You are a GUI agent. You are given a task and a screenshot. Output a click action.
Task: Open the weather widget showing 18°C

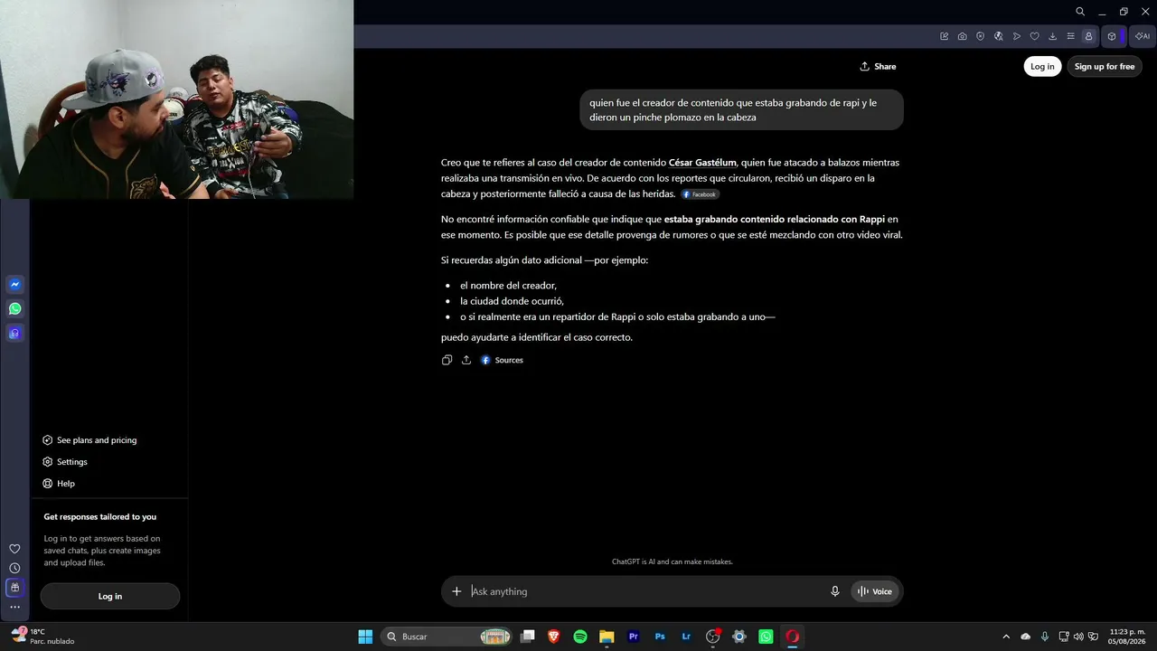tap(42, 637)
